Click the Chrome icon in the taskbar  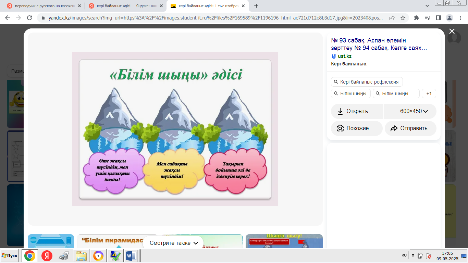pyautogui.click(x=30, y=256)
